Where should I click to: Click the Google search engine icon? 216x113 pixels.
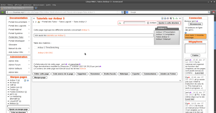127,12
